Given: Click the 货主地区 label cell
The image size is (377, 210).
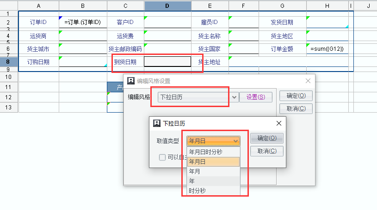Looking at the screenshot, I should click(283, 36).
